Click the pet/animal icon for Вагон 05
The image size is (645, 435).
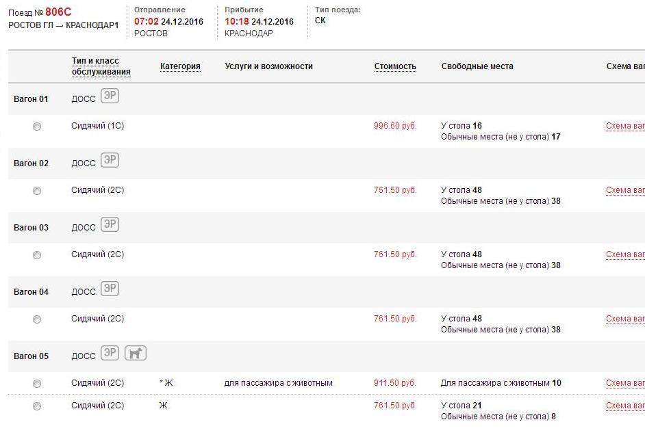point(136,354)
